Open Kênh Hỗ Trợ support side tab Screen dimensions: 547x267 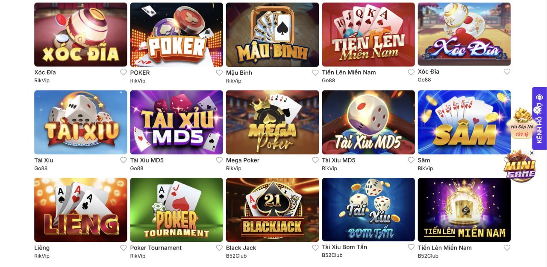pyautogui.click(x=539, y=119)
